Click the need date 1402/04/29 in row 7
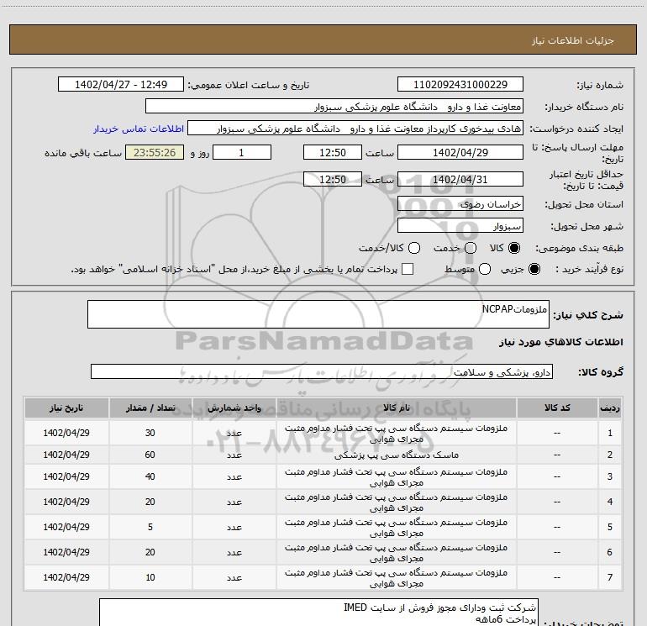Screen dimensions: 647x626 coord(66,577)
